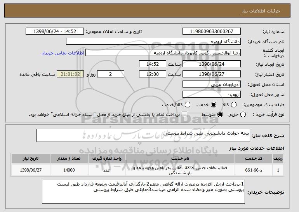The image size is (299, 212).
Task: Click the unit cell عدد
Action: [x=107, y=170]
